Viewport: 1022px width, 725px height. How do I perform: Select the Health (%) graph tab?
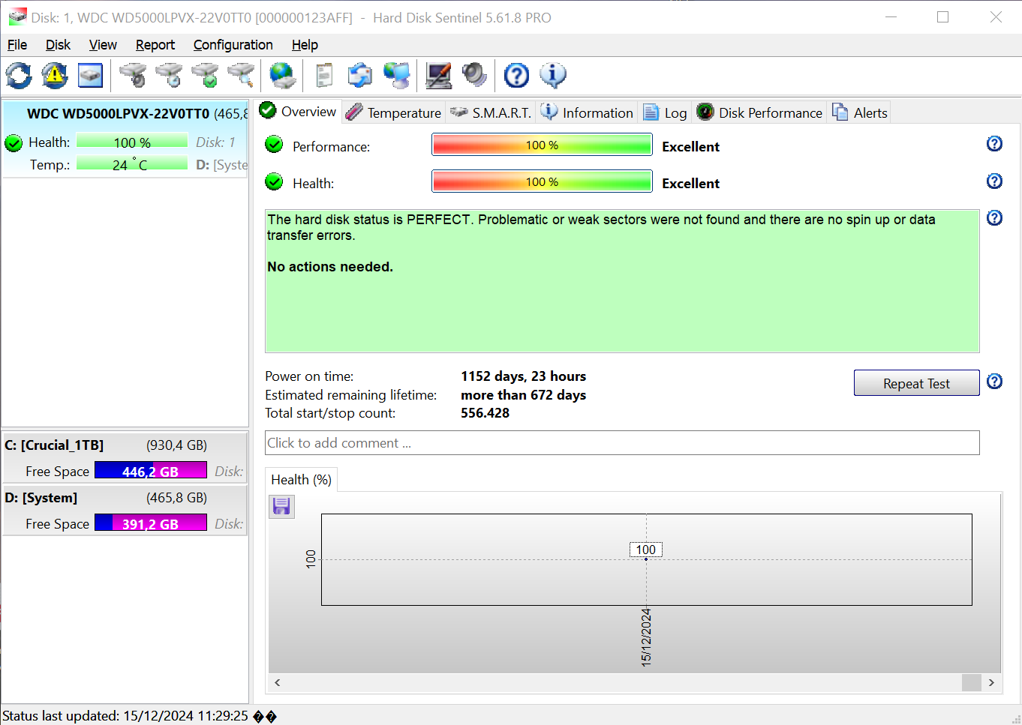pyautogui.click(x=301, y=480)
